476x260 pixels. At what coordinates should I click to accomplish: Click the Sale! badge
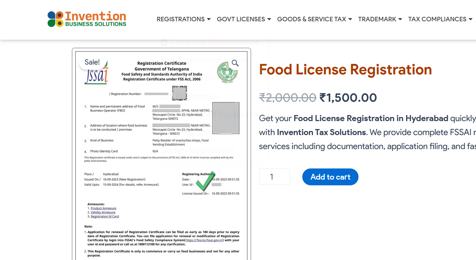[92, 62]
